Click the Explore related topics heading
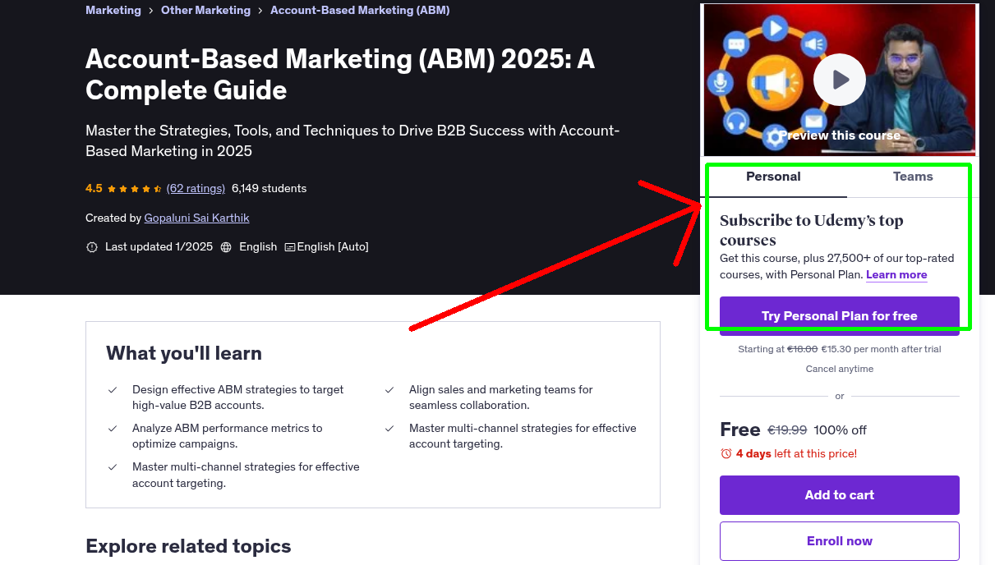The height and width of the screenshot is (565, 995). [x=188, y=546]
